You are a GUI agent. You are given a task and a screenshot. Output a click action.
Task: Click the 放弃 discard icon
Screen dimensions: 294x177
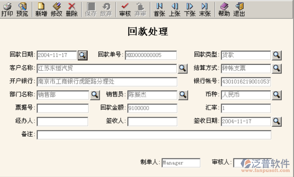coord(106,9)
